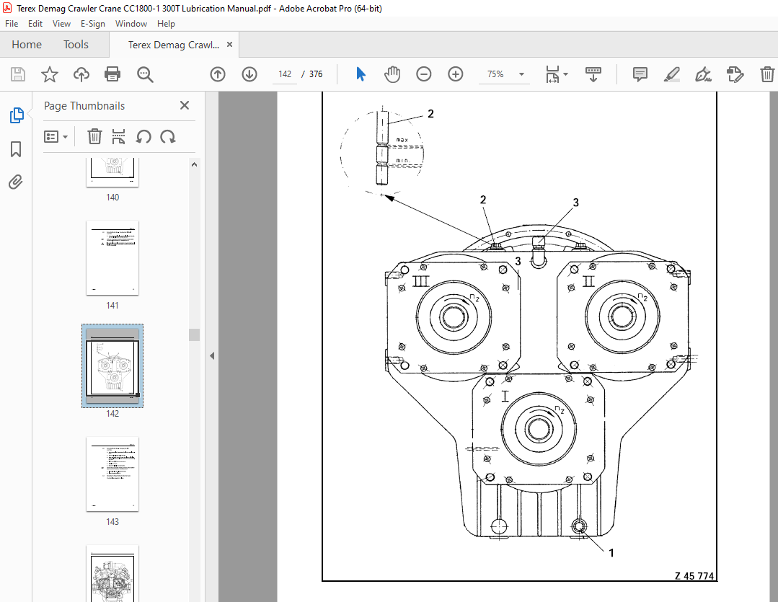Screen dimensions: 778x602
Task: Print the document
Action: coord(112,74)
